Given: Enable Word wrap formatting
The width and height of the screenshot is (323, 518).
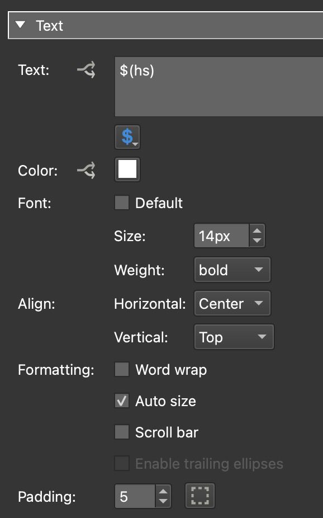Looking at the screenshot, I should click(x=121, y=369).
